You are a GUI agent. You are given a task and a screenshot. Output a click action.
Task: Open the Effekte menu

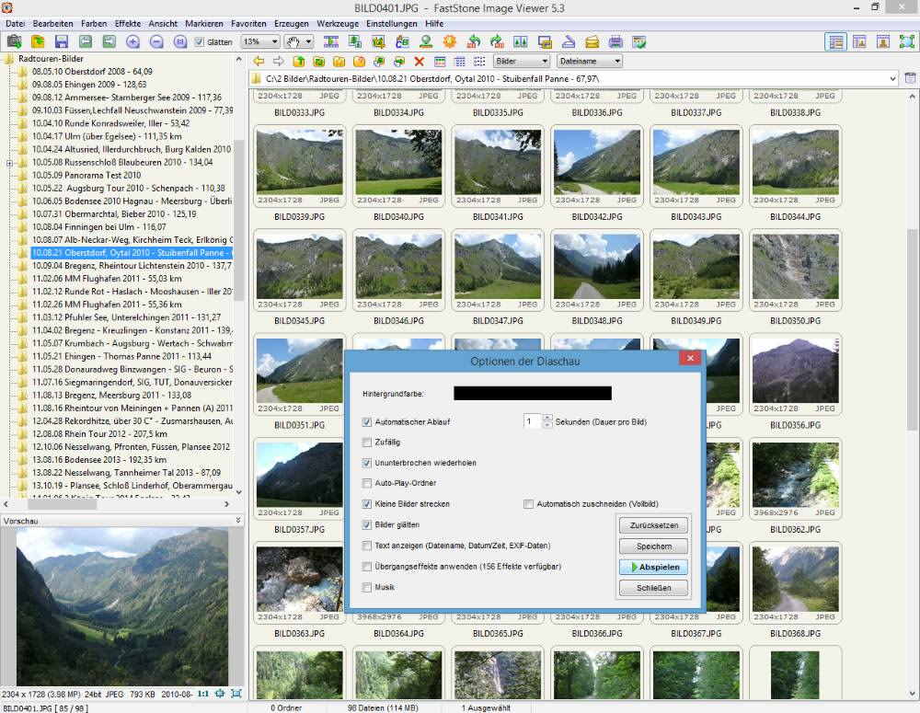pyautogui.click(x=128, y=23)
